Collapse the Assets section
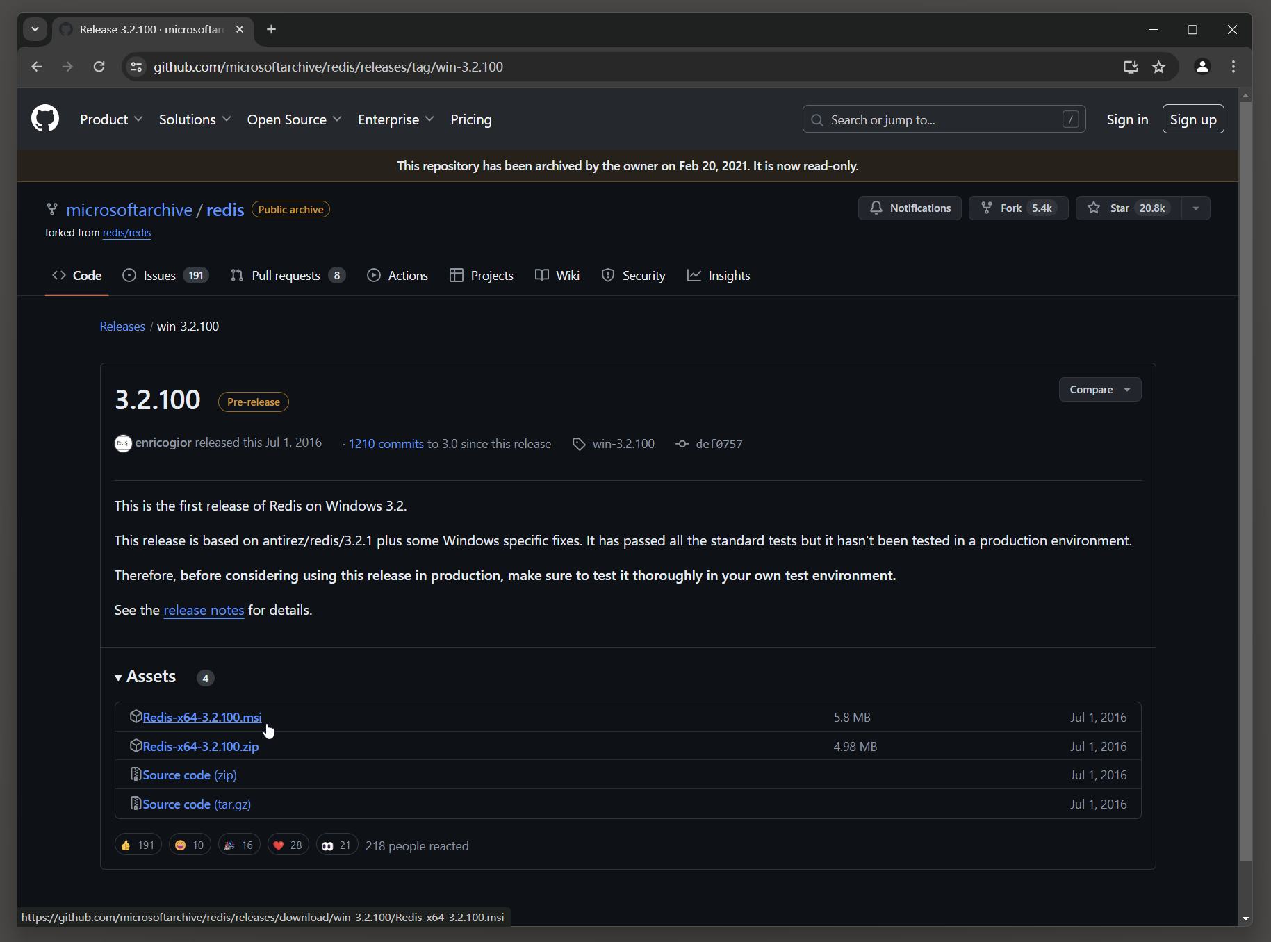Viewport: 1271px width, 942px height. coord(146,677)
